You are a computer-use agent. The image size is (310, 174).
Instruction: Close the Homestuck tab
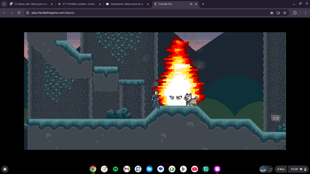point(148,4)
